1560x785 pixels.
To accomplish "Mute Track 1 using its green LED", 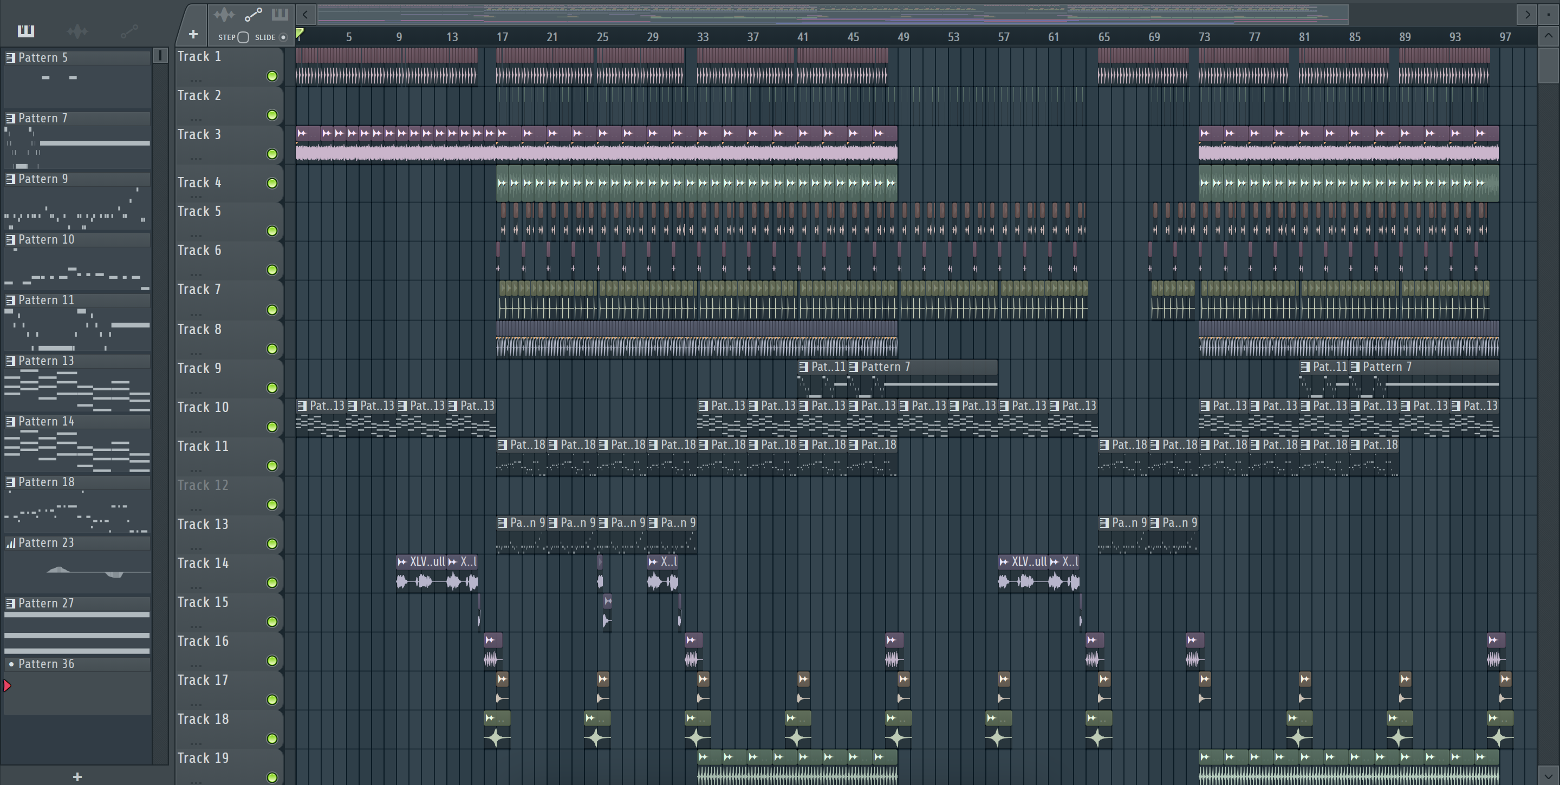I will tap(272, 76).
